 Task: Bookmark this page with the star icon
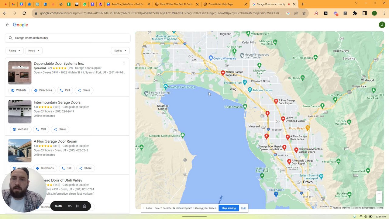coord(304,13)
